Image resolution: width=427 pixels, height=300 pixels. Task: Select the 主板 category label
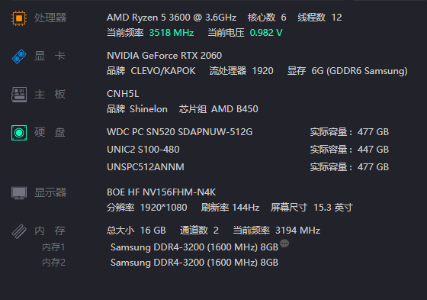tap(50, 95)
